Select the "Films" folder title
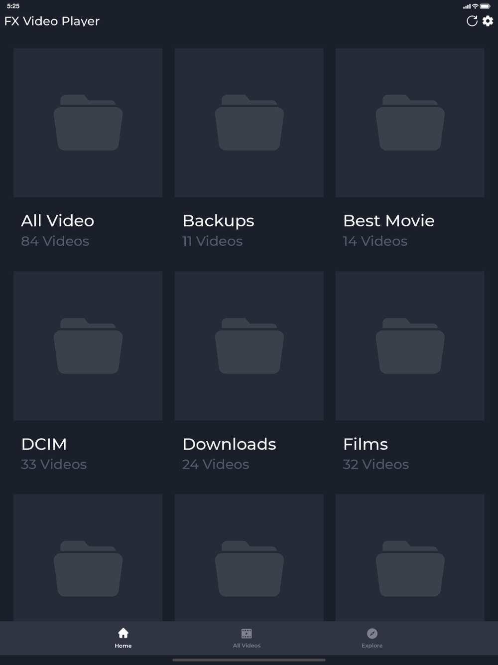498x665 pixels. (366, 444)
